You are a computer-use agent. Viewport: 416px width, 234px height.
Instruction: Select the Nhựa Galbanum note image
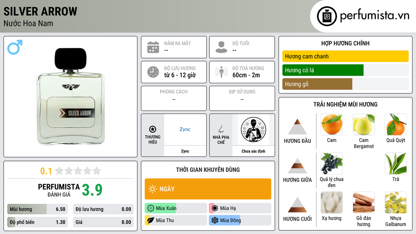[x=395, y=202]
